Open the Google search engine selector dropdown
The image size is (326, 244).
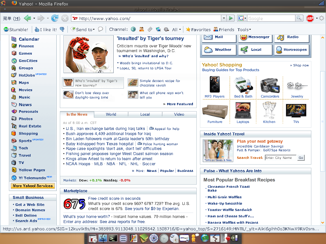242,18
